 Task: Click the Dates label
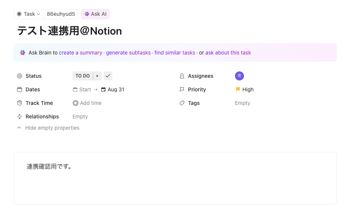pos(33,89)
